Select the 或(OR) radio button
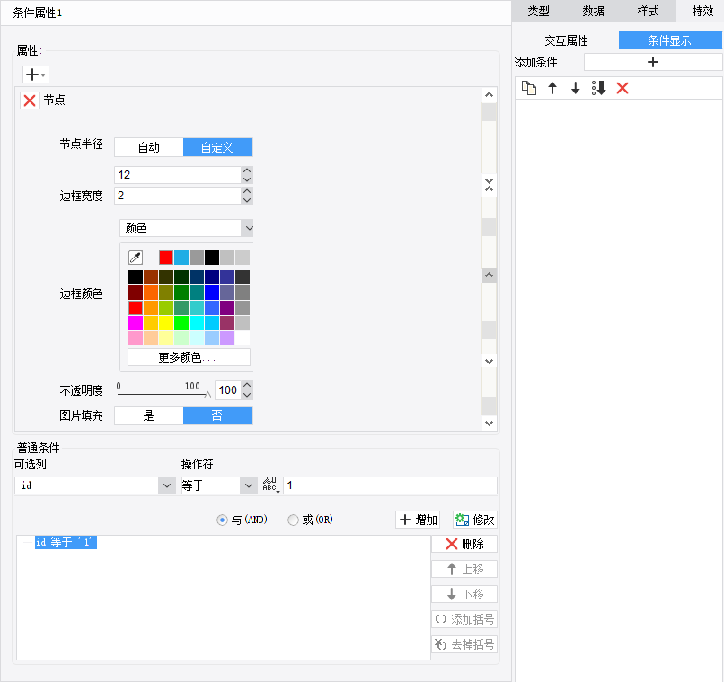The height and width of the screenshot is (682, 724). coord(293,520)
